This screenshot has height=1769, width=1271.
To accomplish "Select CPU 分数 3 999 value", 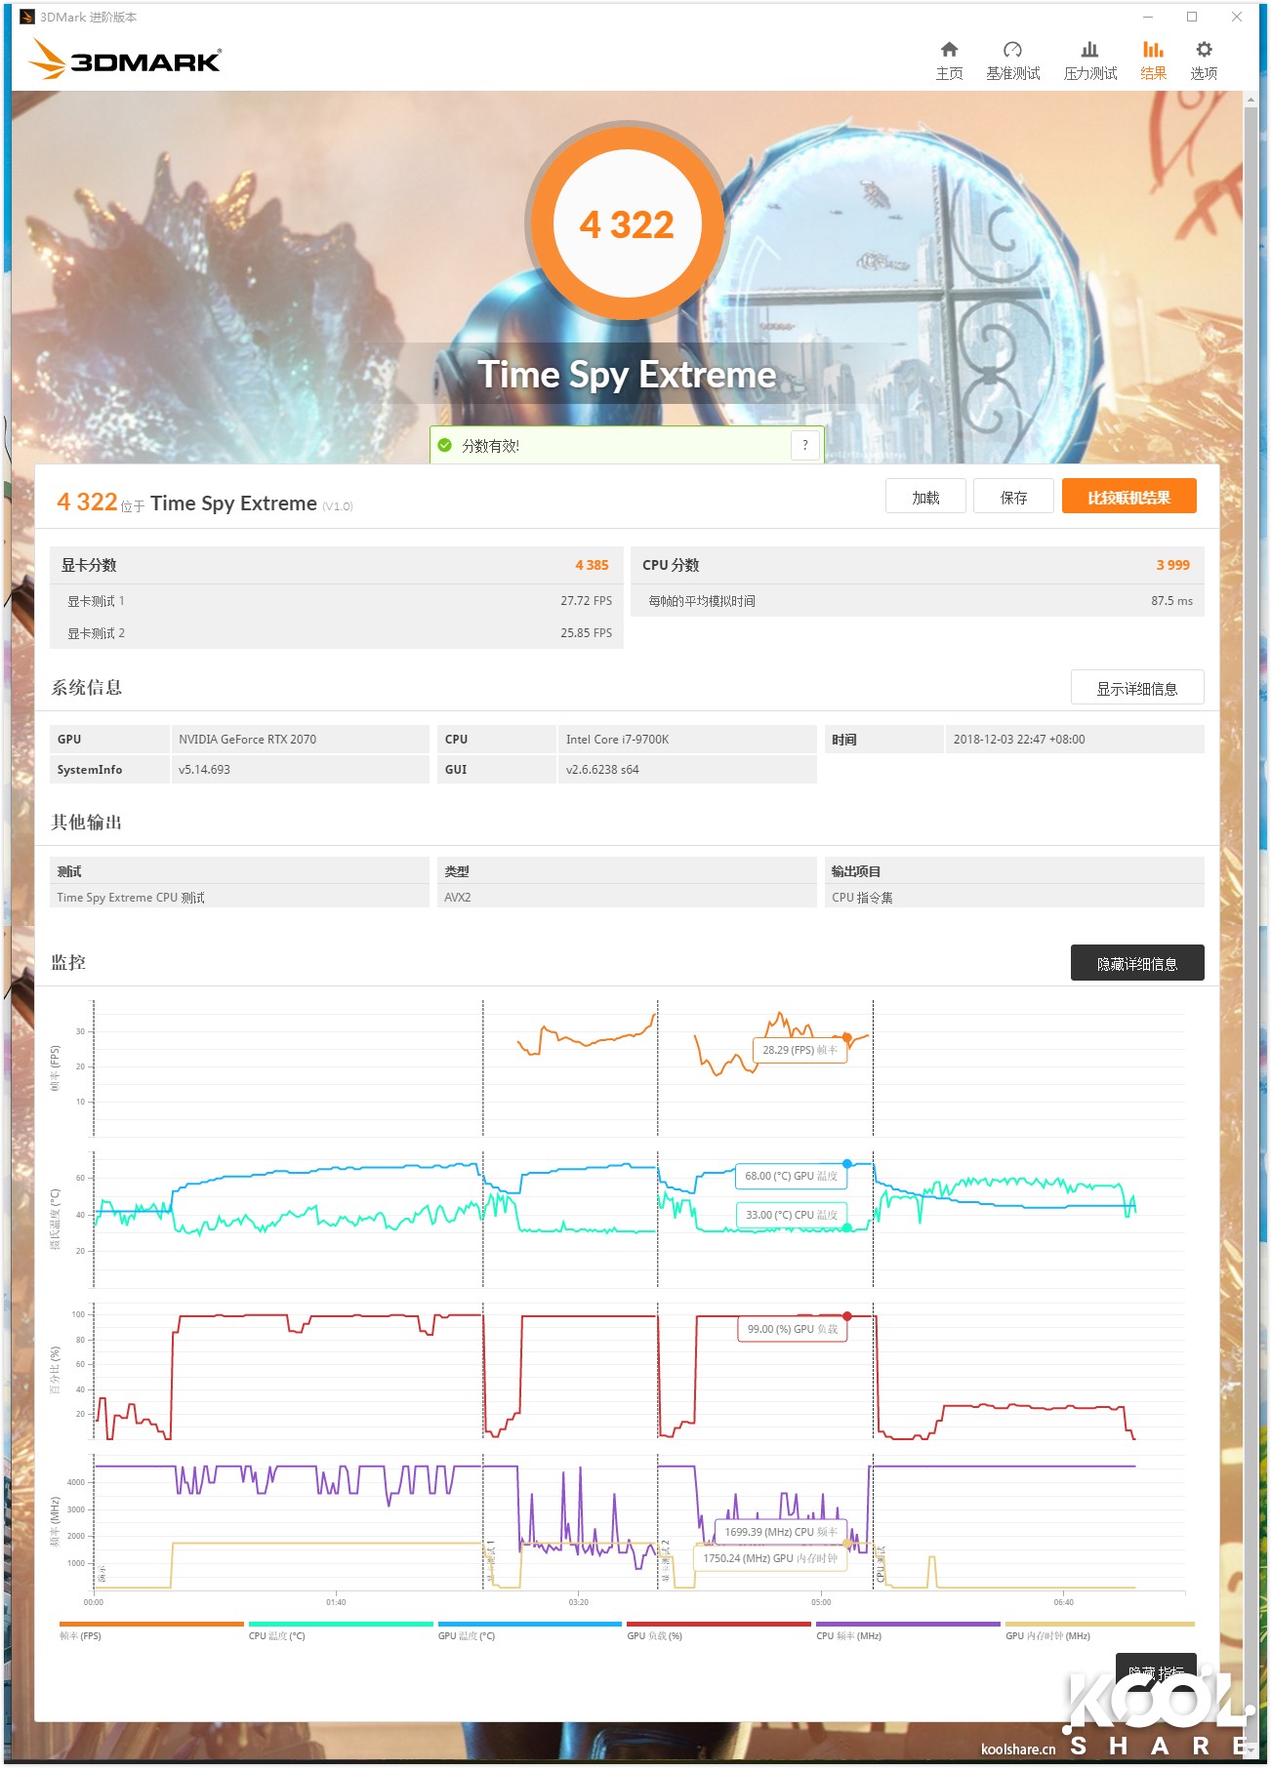I will point(1172,565).
